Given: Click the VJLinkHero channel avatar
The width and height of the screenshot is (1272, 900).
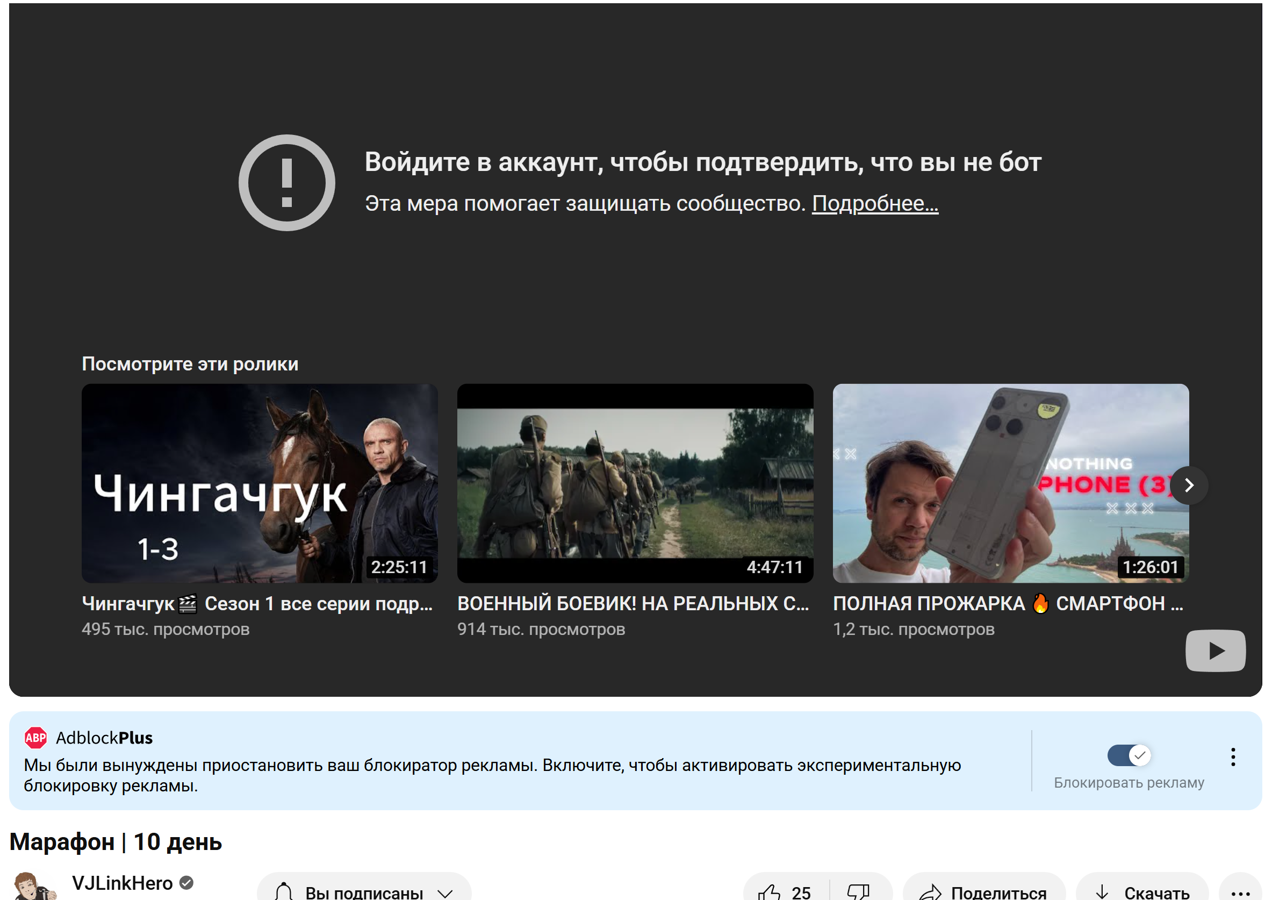Looking at the screenshot, I should 33,888.
